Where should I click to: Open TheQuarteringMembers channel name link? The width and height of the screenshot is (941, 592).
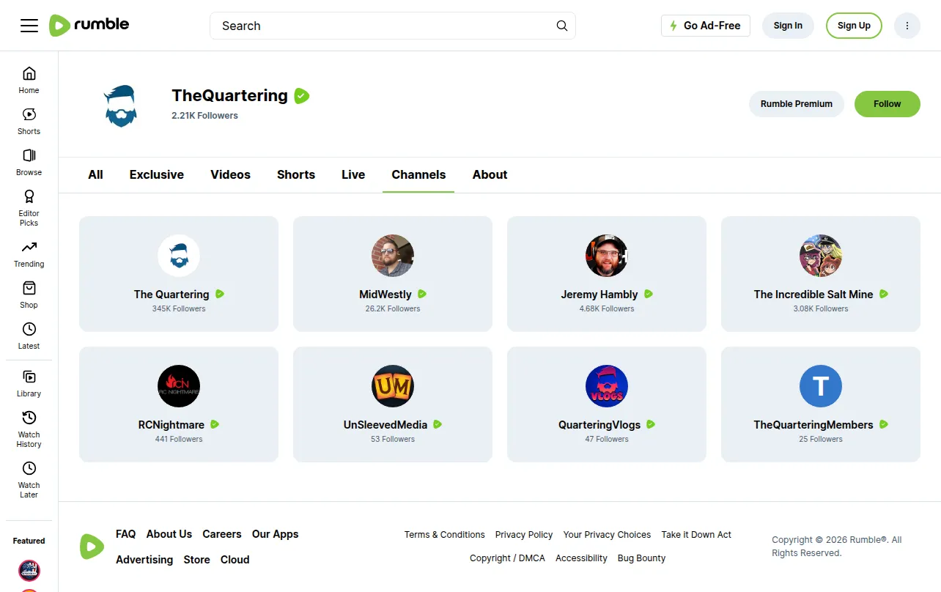pos(813,425)
